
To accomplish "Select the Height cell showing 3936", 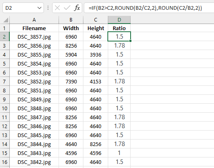I will coord(96,55).
